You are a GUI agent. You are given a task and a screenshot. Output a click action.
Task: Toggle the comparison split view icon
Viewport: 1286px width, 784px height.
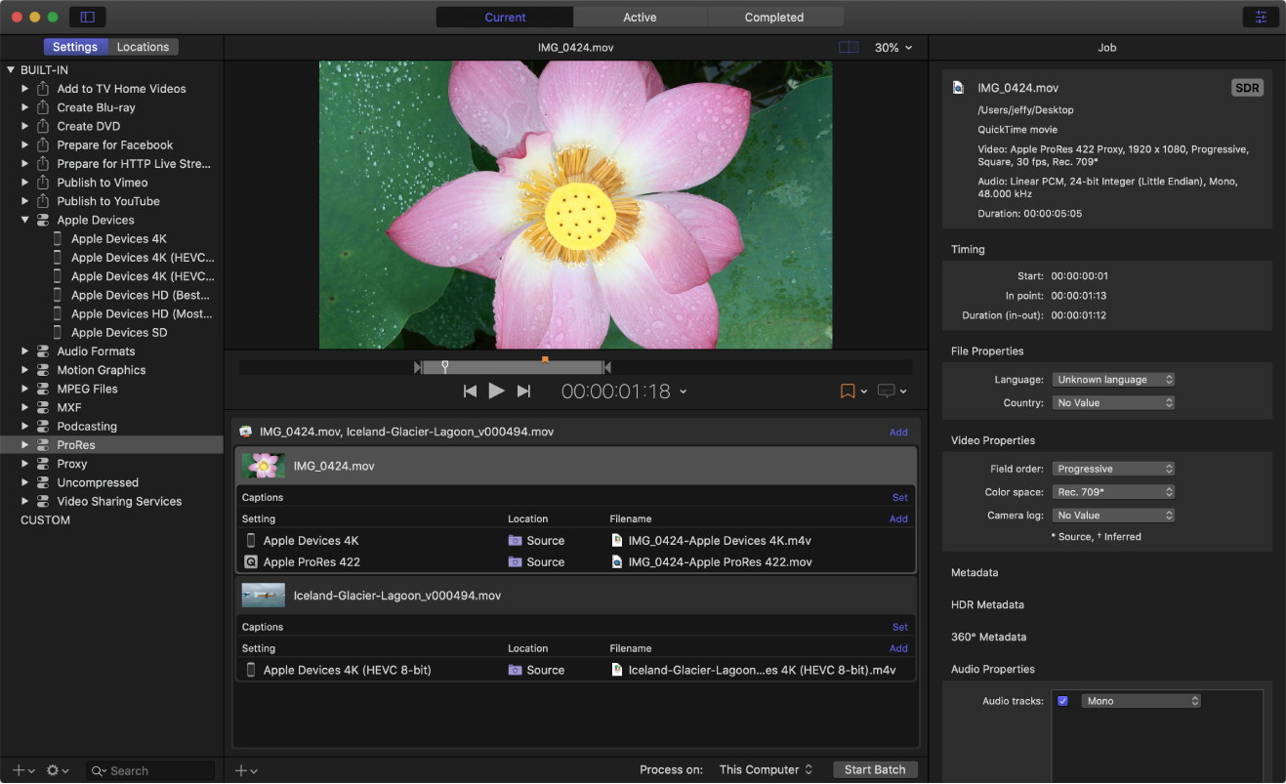tap(849, 47)
